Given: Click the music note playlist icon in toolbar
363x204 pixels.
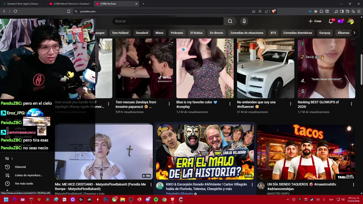Looking at the screenshot, I should [x=336, y=11].
